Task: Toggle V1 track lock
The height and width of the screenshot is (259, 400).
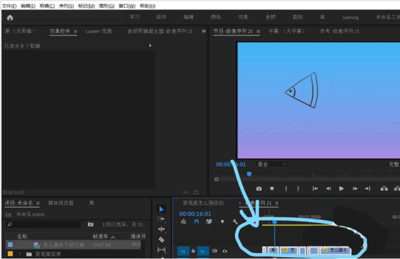Action: (193, 251)
